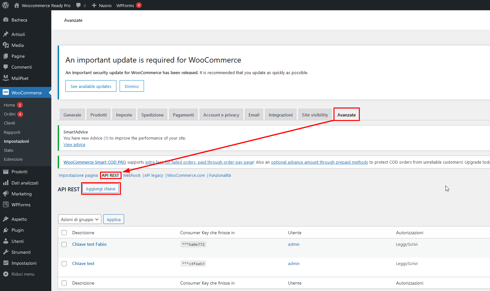Open the comments bubble icon in admin bar

click(x=79, y=5)
